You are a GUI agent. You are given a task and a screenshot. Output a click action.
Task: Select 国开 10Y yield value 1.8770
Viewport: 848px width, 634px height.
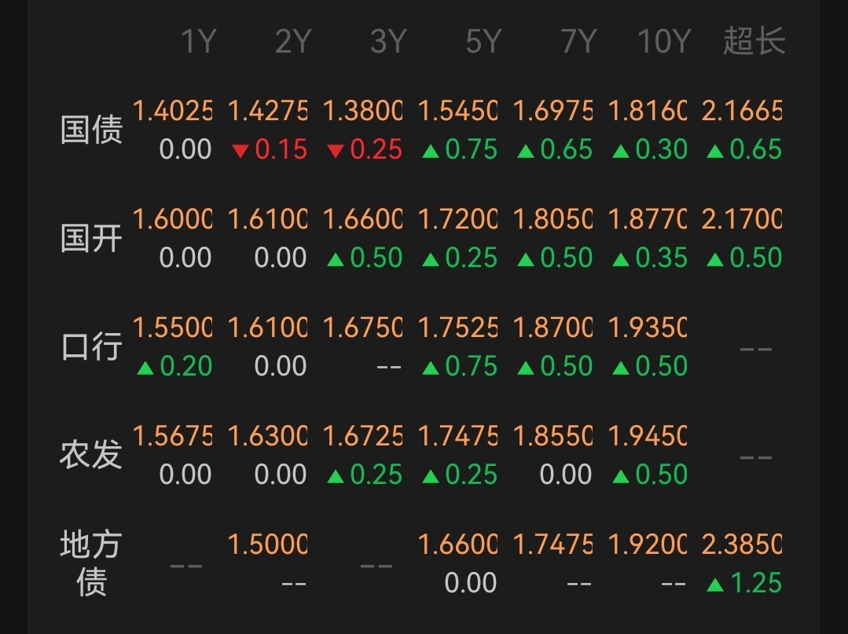(x=647, y=220)
